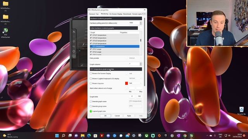Open Microsoft Store on taskbar
Viewport: 248px width, 139px height.
pyautogui.click(x=95, y=136)
